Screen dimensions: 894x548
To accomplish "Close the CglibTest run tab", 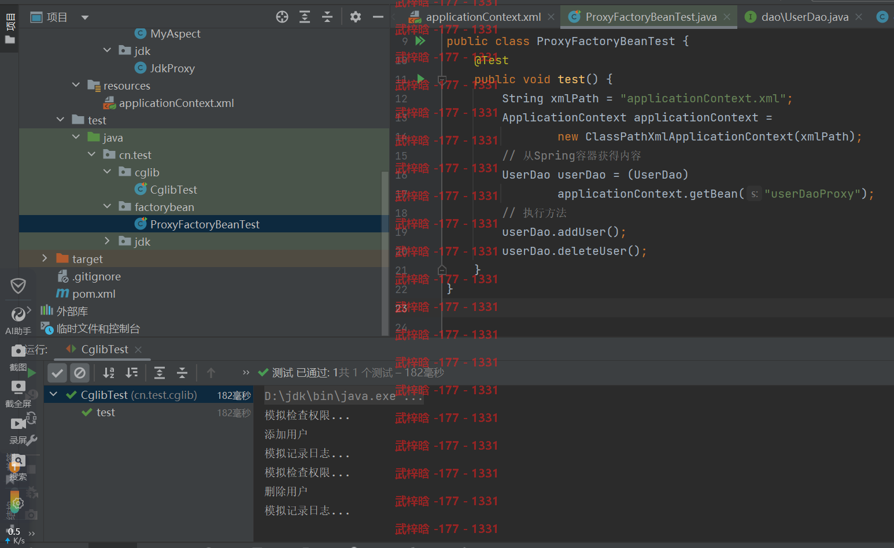I will click(138, 349).
